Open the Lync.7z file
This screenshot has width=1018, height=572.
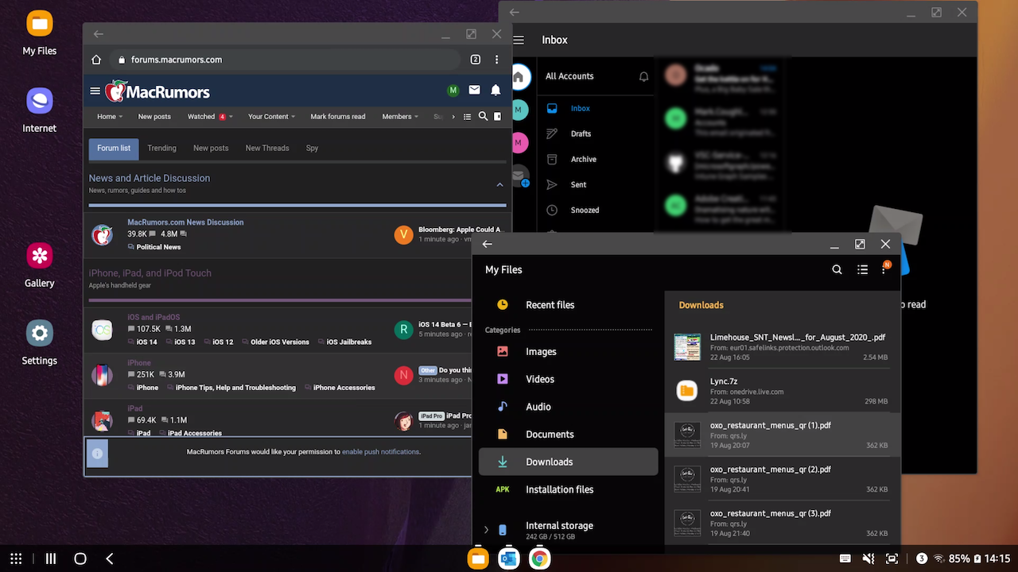pyautogui.click(x=783, y=390)
